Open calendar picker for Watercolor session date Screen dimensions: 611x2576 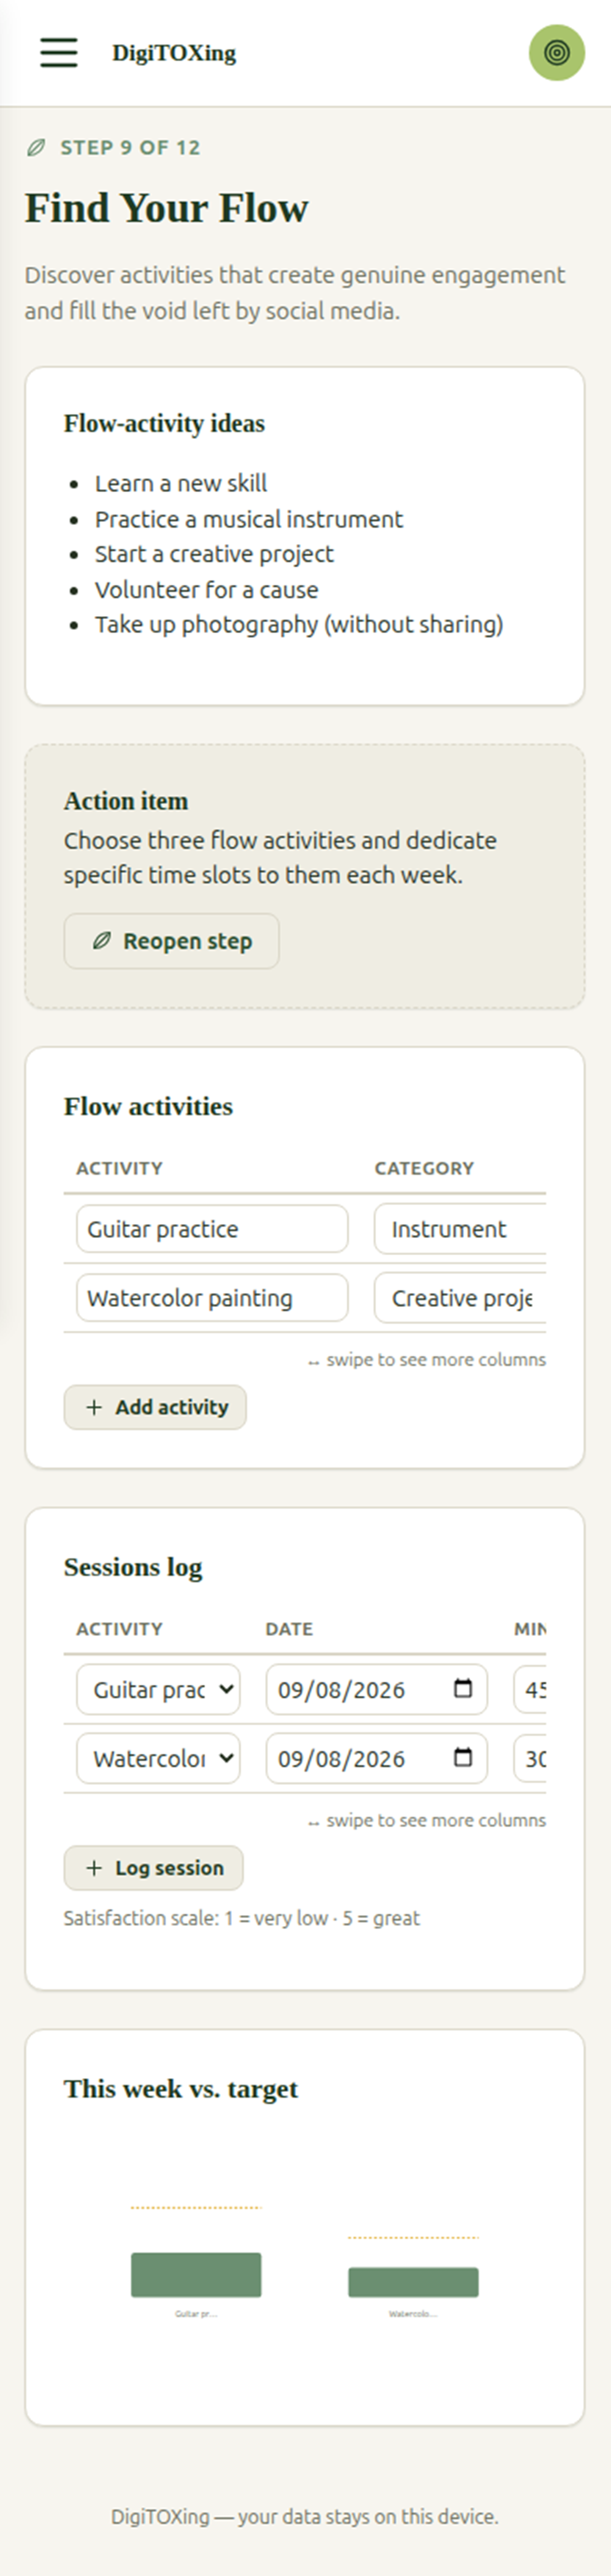pos(463,1758)
